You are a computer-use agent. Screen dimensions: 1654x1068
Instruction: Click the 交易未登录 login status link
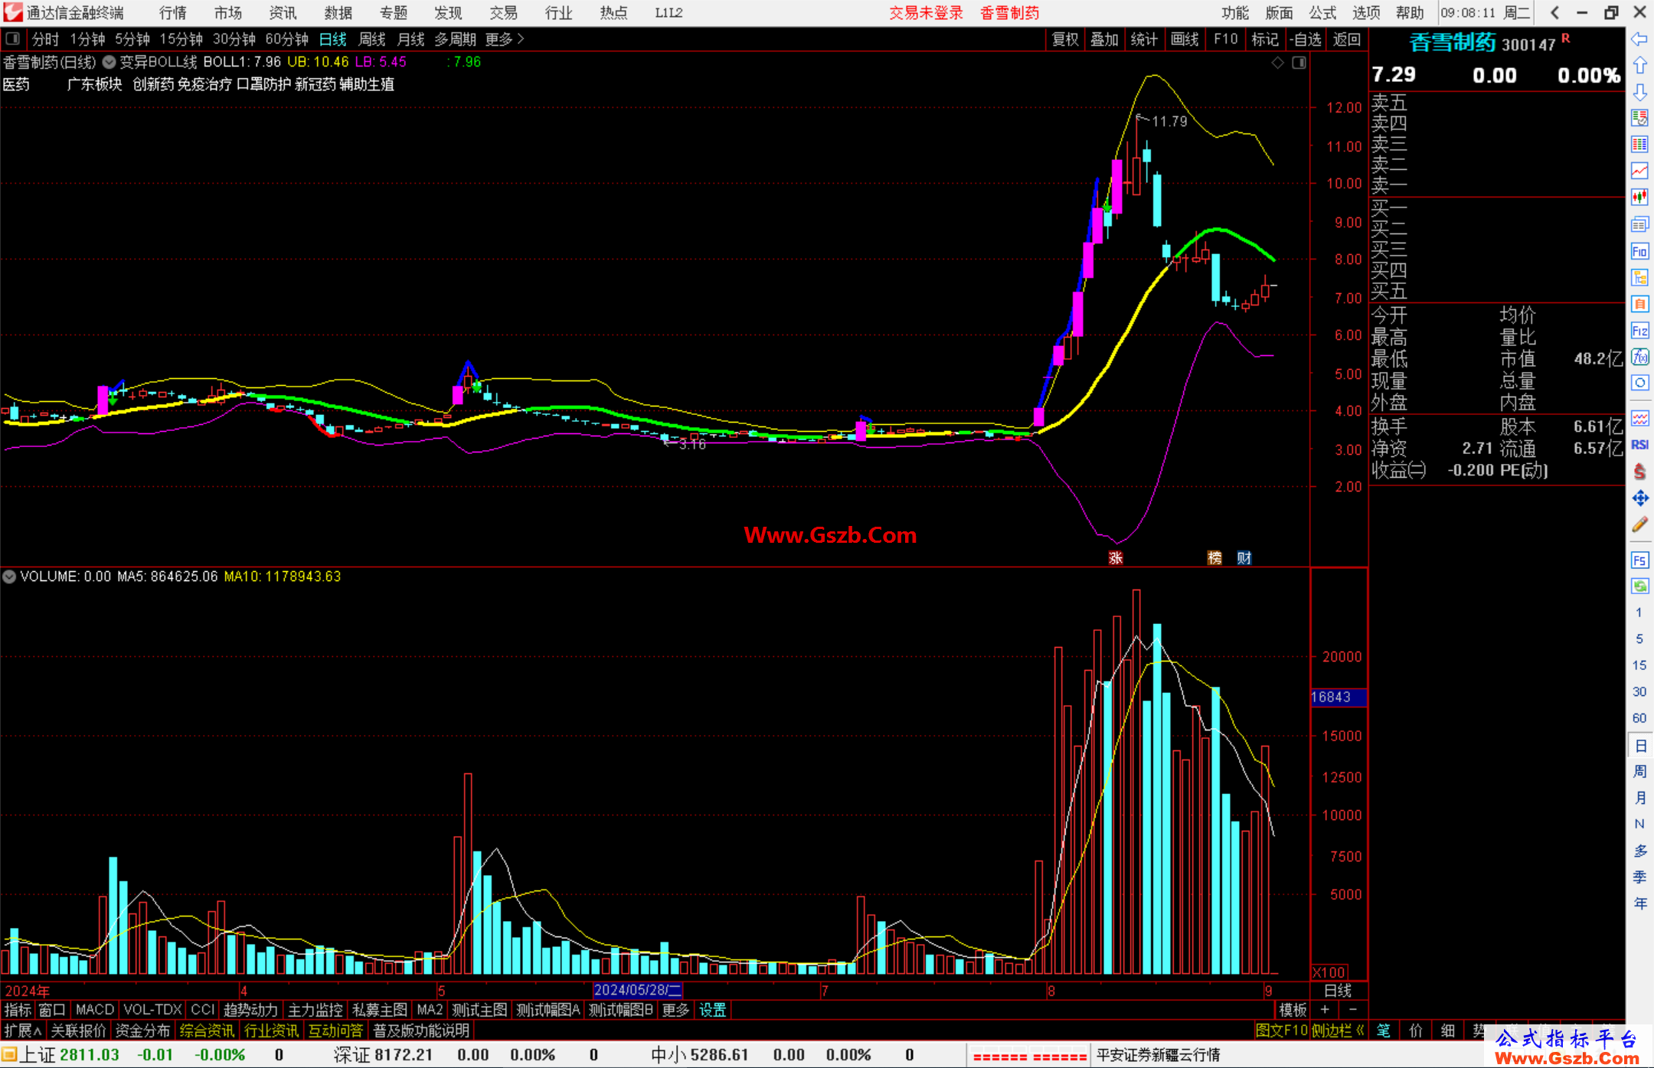click(926, 12)
